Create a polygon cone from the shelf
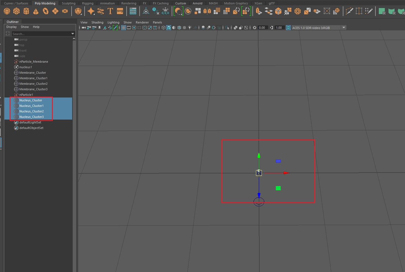The height and width of the screenshot is (272, 405). coord(36,11)
